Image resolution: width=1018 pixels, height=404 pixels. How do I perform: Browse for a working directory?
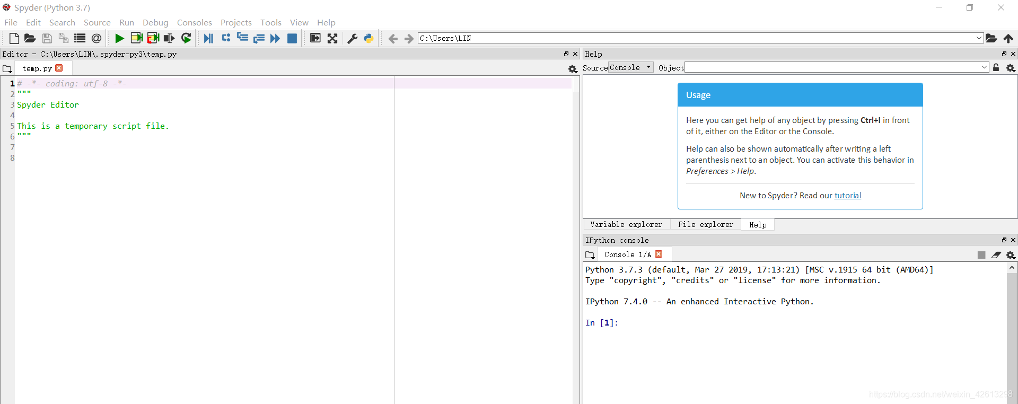click(x=991, y=38)
